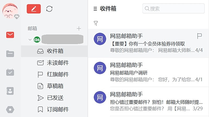
Task: Open the funnel filter icon
Action: coord(96,23)
